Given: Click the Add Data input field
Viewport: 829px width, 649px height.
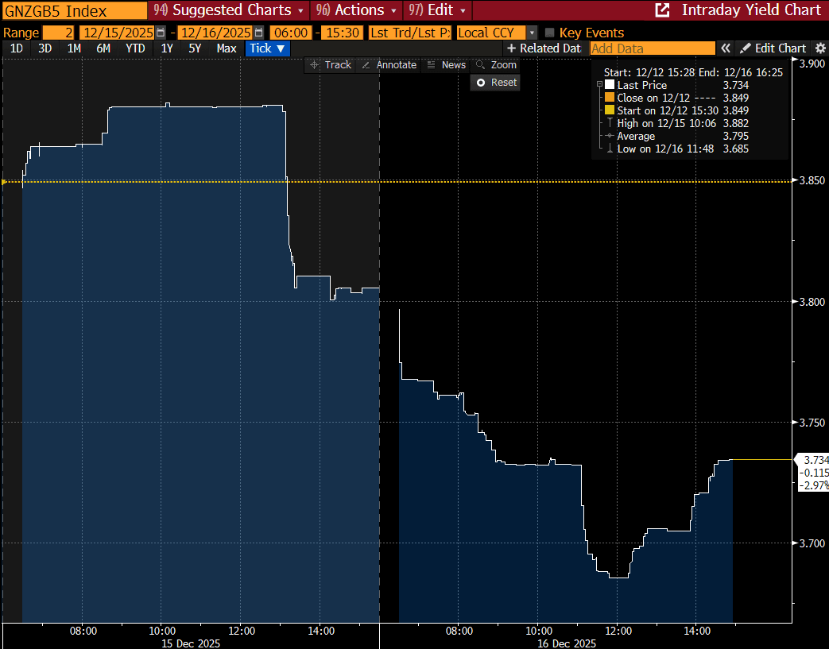Looking at the screenshot, I should tap(653, 48).
